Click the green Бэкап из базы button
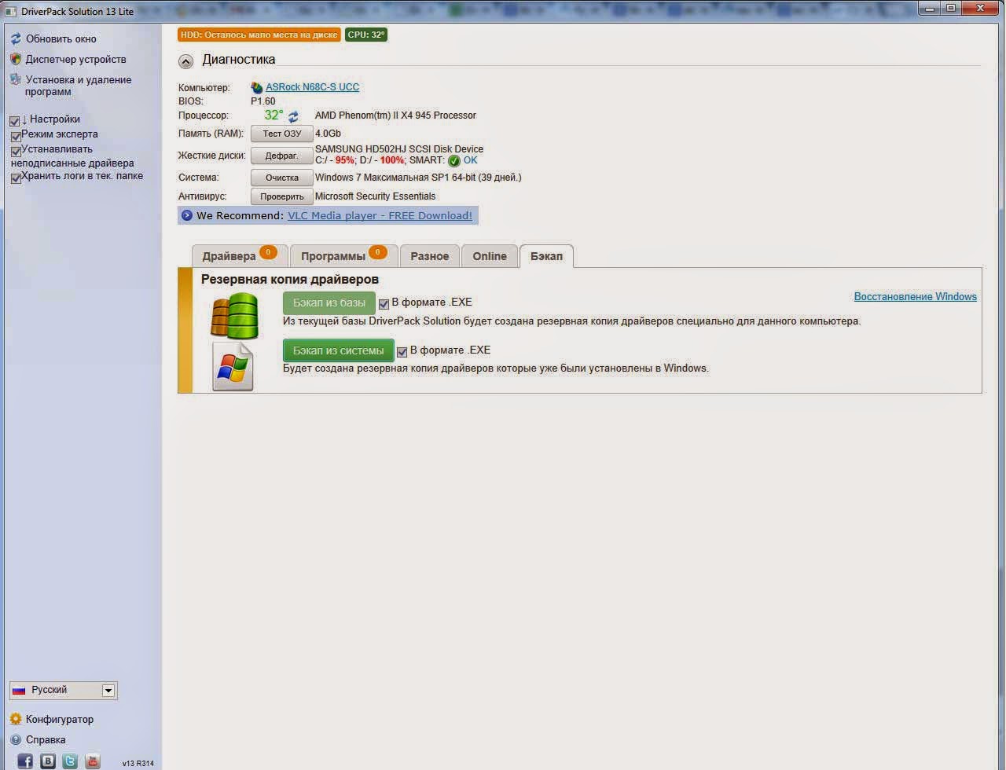The height and width of the screenshot is (770, 1006). (329, 302)
